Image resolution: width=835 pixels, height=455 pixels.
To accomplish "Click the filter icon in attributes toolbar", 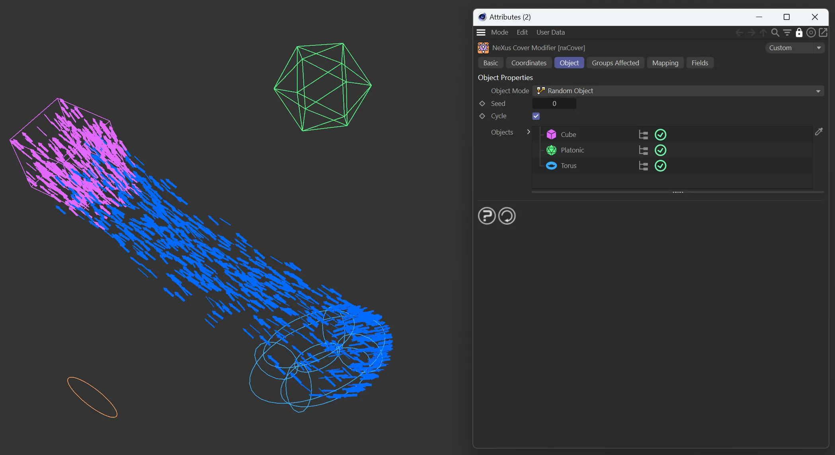I will click(x=787, y=33).
